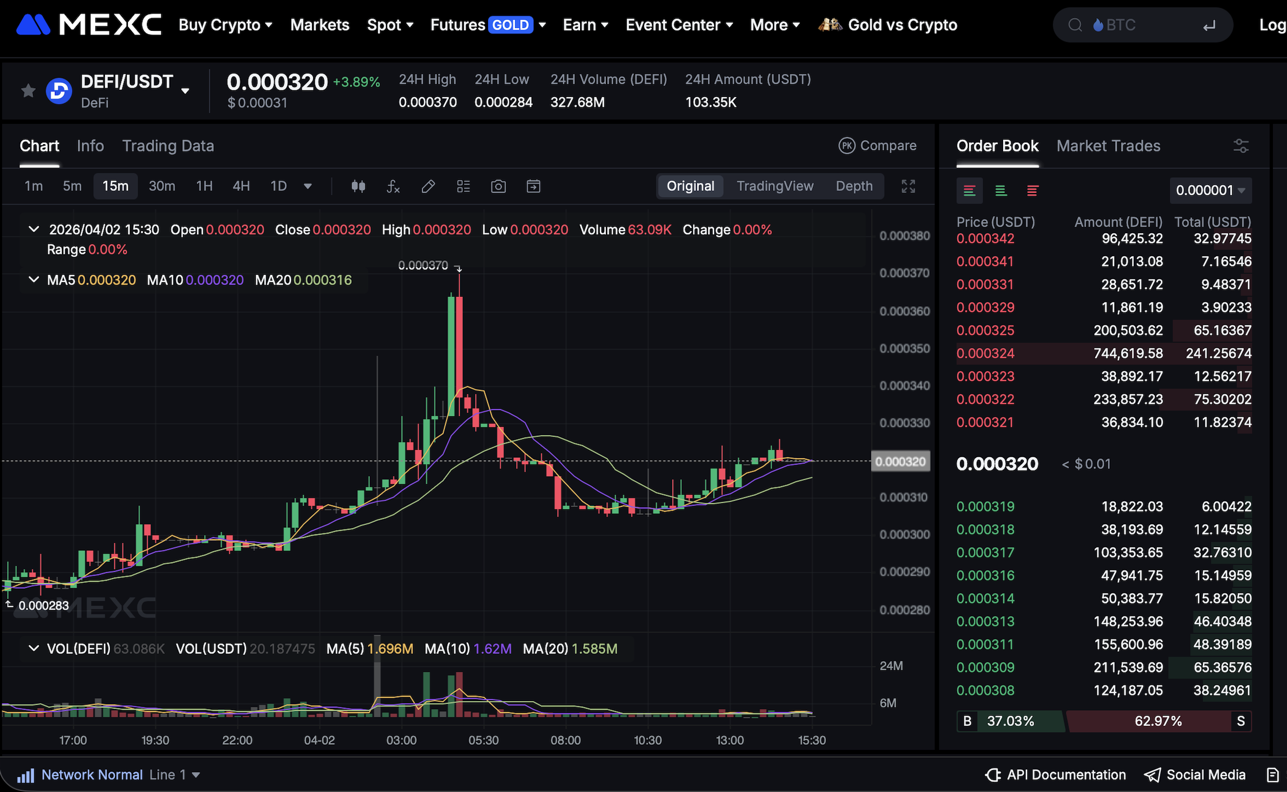
Task: Show buy orders only view
Action: (x=1001, y=191)
